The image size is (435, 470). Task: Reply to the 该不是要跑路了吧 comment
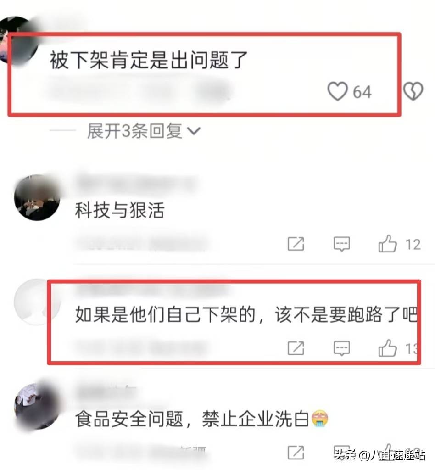point(341,348)
